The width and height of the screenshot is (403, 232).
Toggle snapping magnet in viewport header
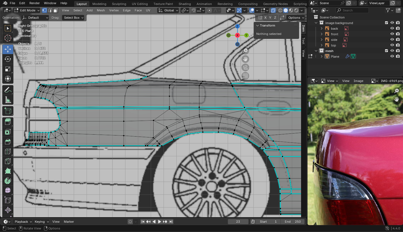pos(194,10)
